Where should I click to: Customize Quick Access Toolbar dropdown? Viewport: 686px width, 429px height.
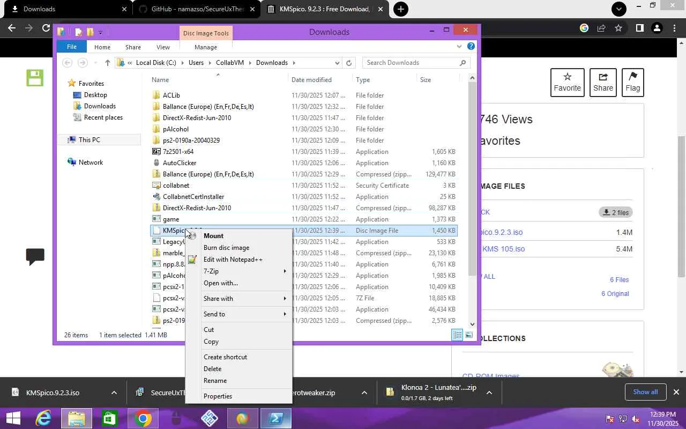100,32
